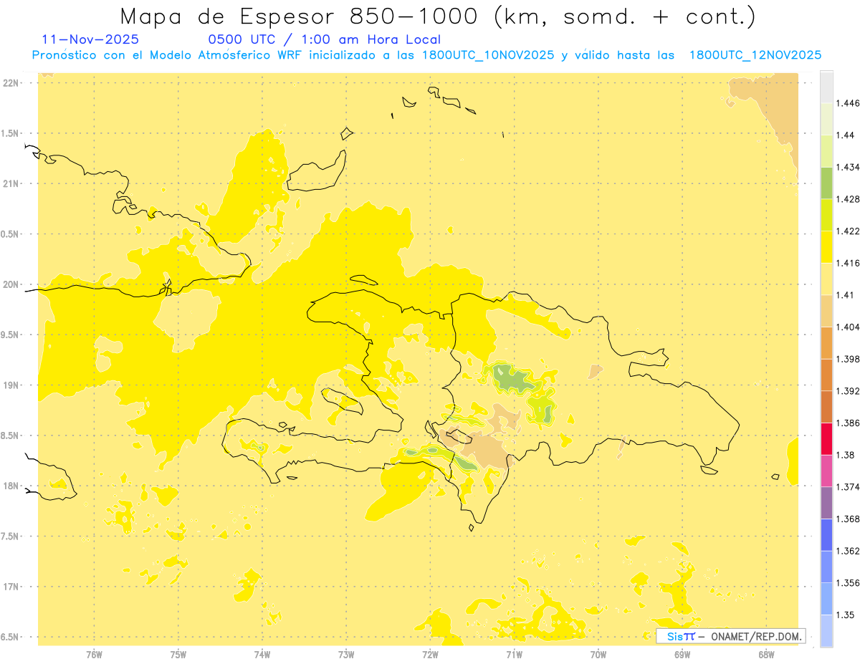Click the purple legend swatch between 1.368 and 1.374
Image resolution: width=860 pixels, height=664 pixels.
[x=826, y=503]
